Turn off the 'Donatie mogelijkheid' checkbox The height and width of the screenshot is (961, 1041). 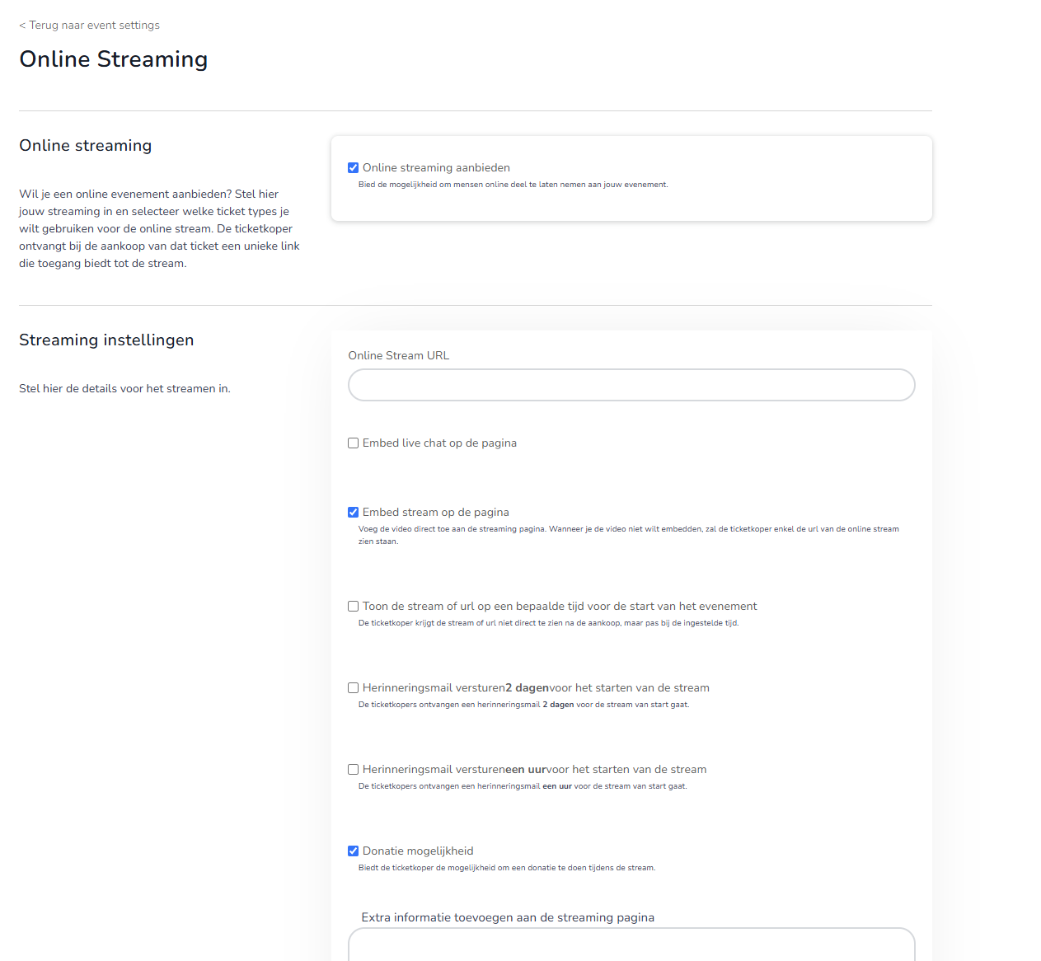[354, 851]
